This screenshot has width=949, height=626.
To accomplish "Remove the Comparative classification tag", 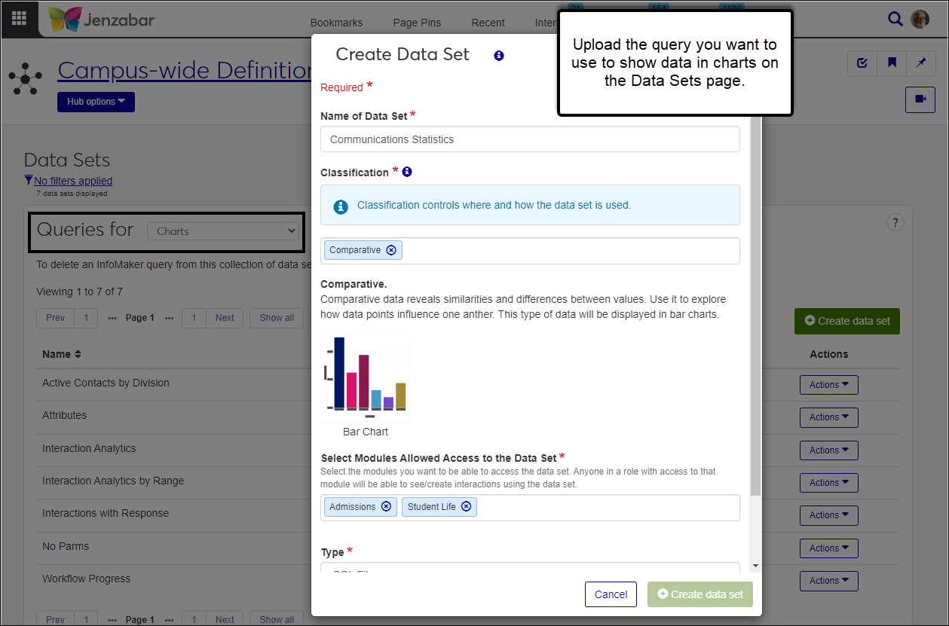I will coord(391,250).
